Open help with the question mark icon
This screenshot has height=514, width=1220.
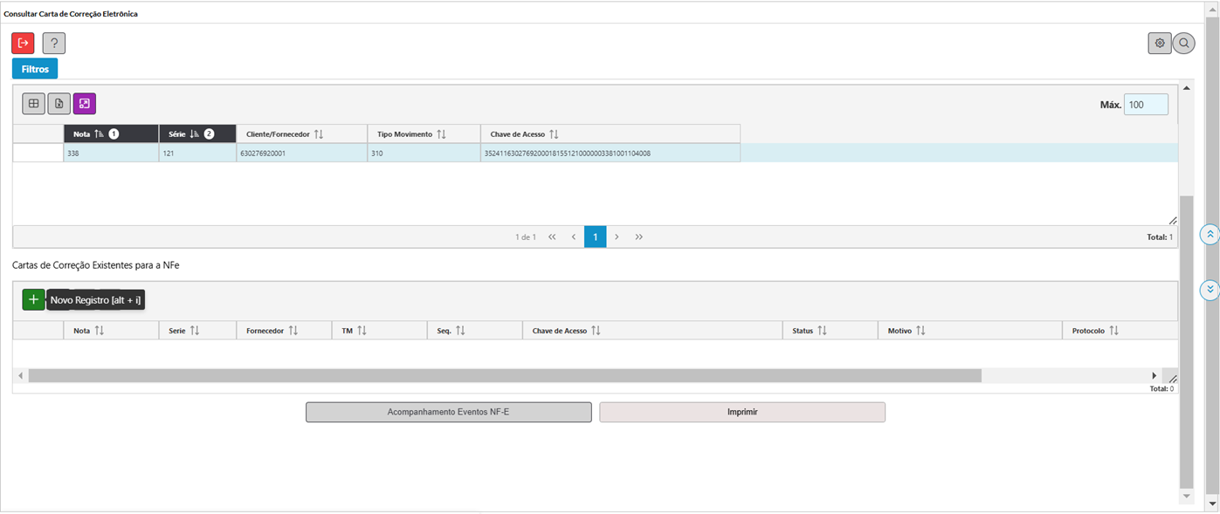(54, 43)
